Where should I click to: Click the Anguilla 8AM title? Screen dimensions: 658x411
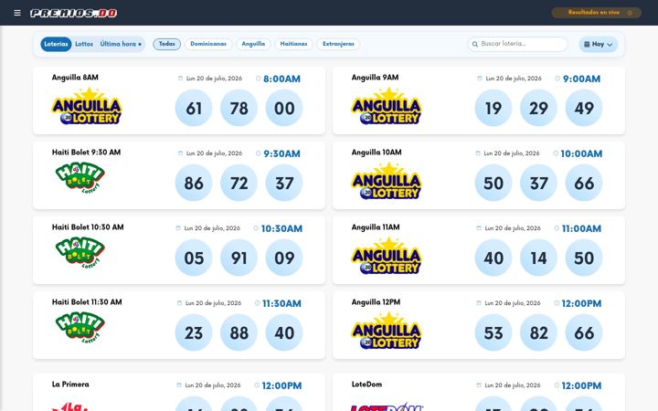pyautogui.click(x=75, y=78)
